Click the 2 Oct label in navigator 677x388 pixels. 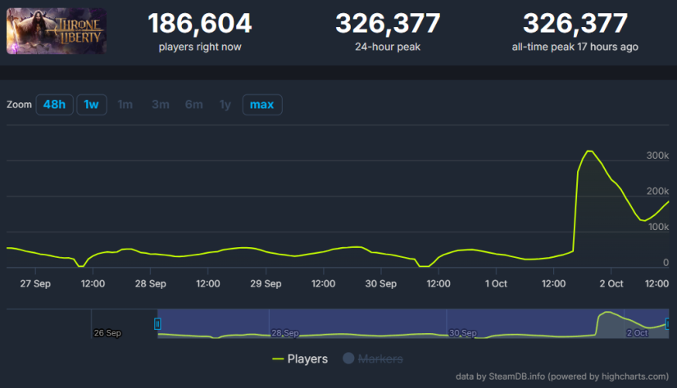pyautogui.click(x=637, y=333)
